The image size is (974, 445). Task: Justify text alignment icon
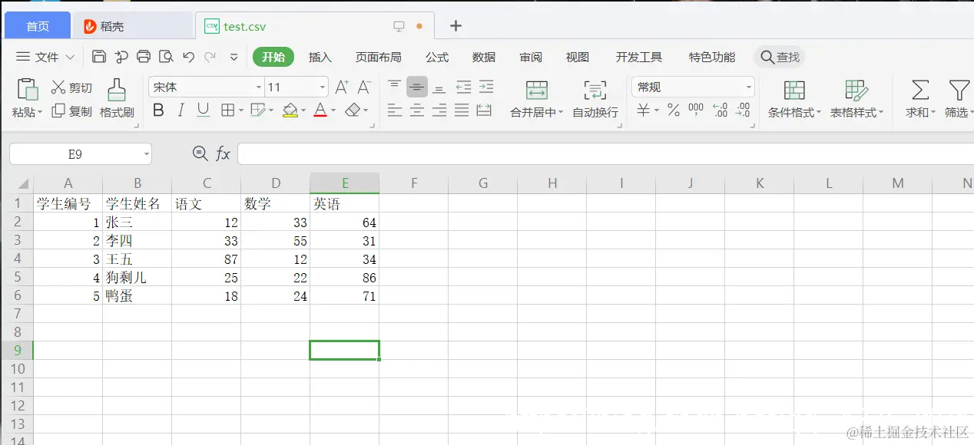(x=462, y=110)
